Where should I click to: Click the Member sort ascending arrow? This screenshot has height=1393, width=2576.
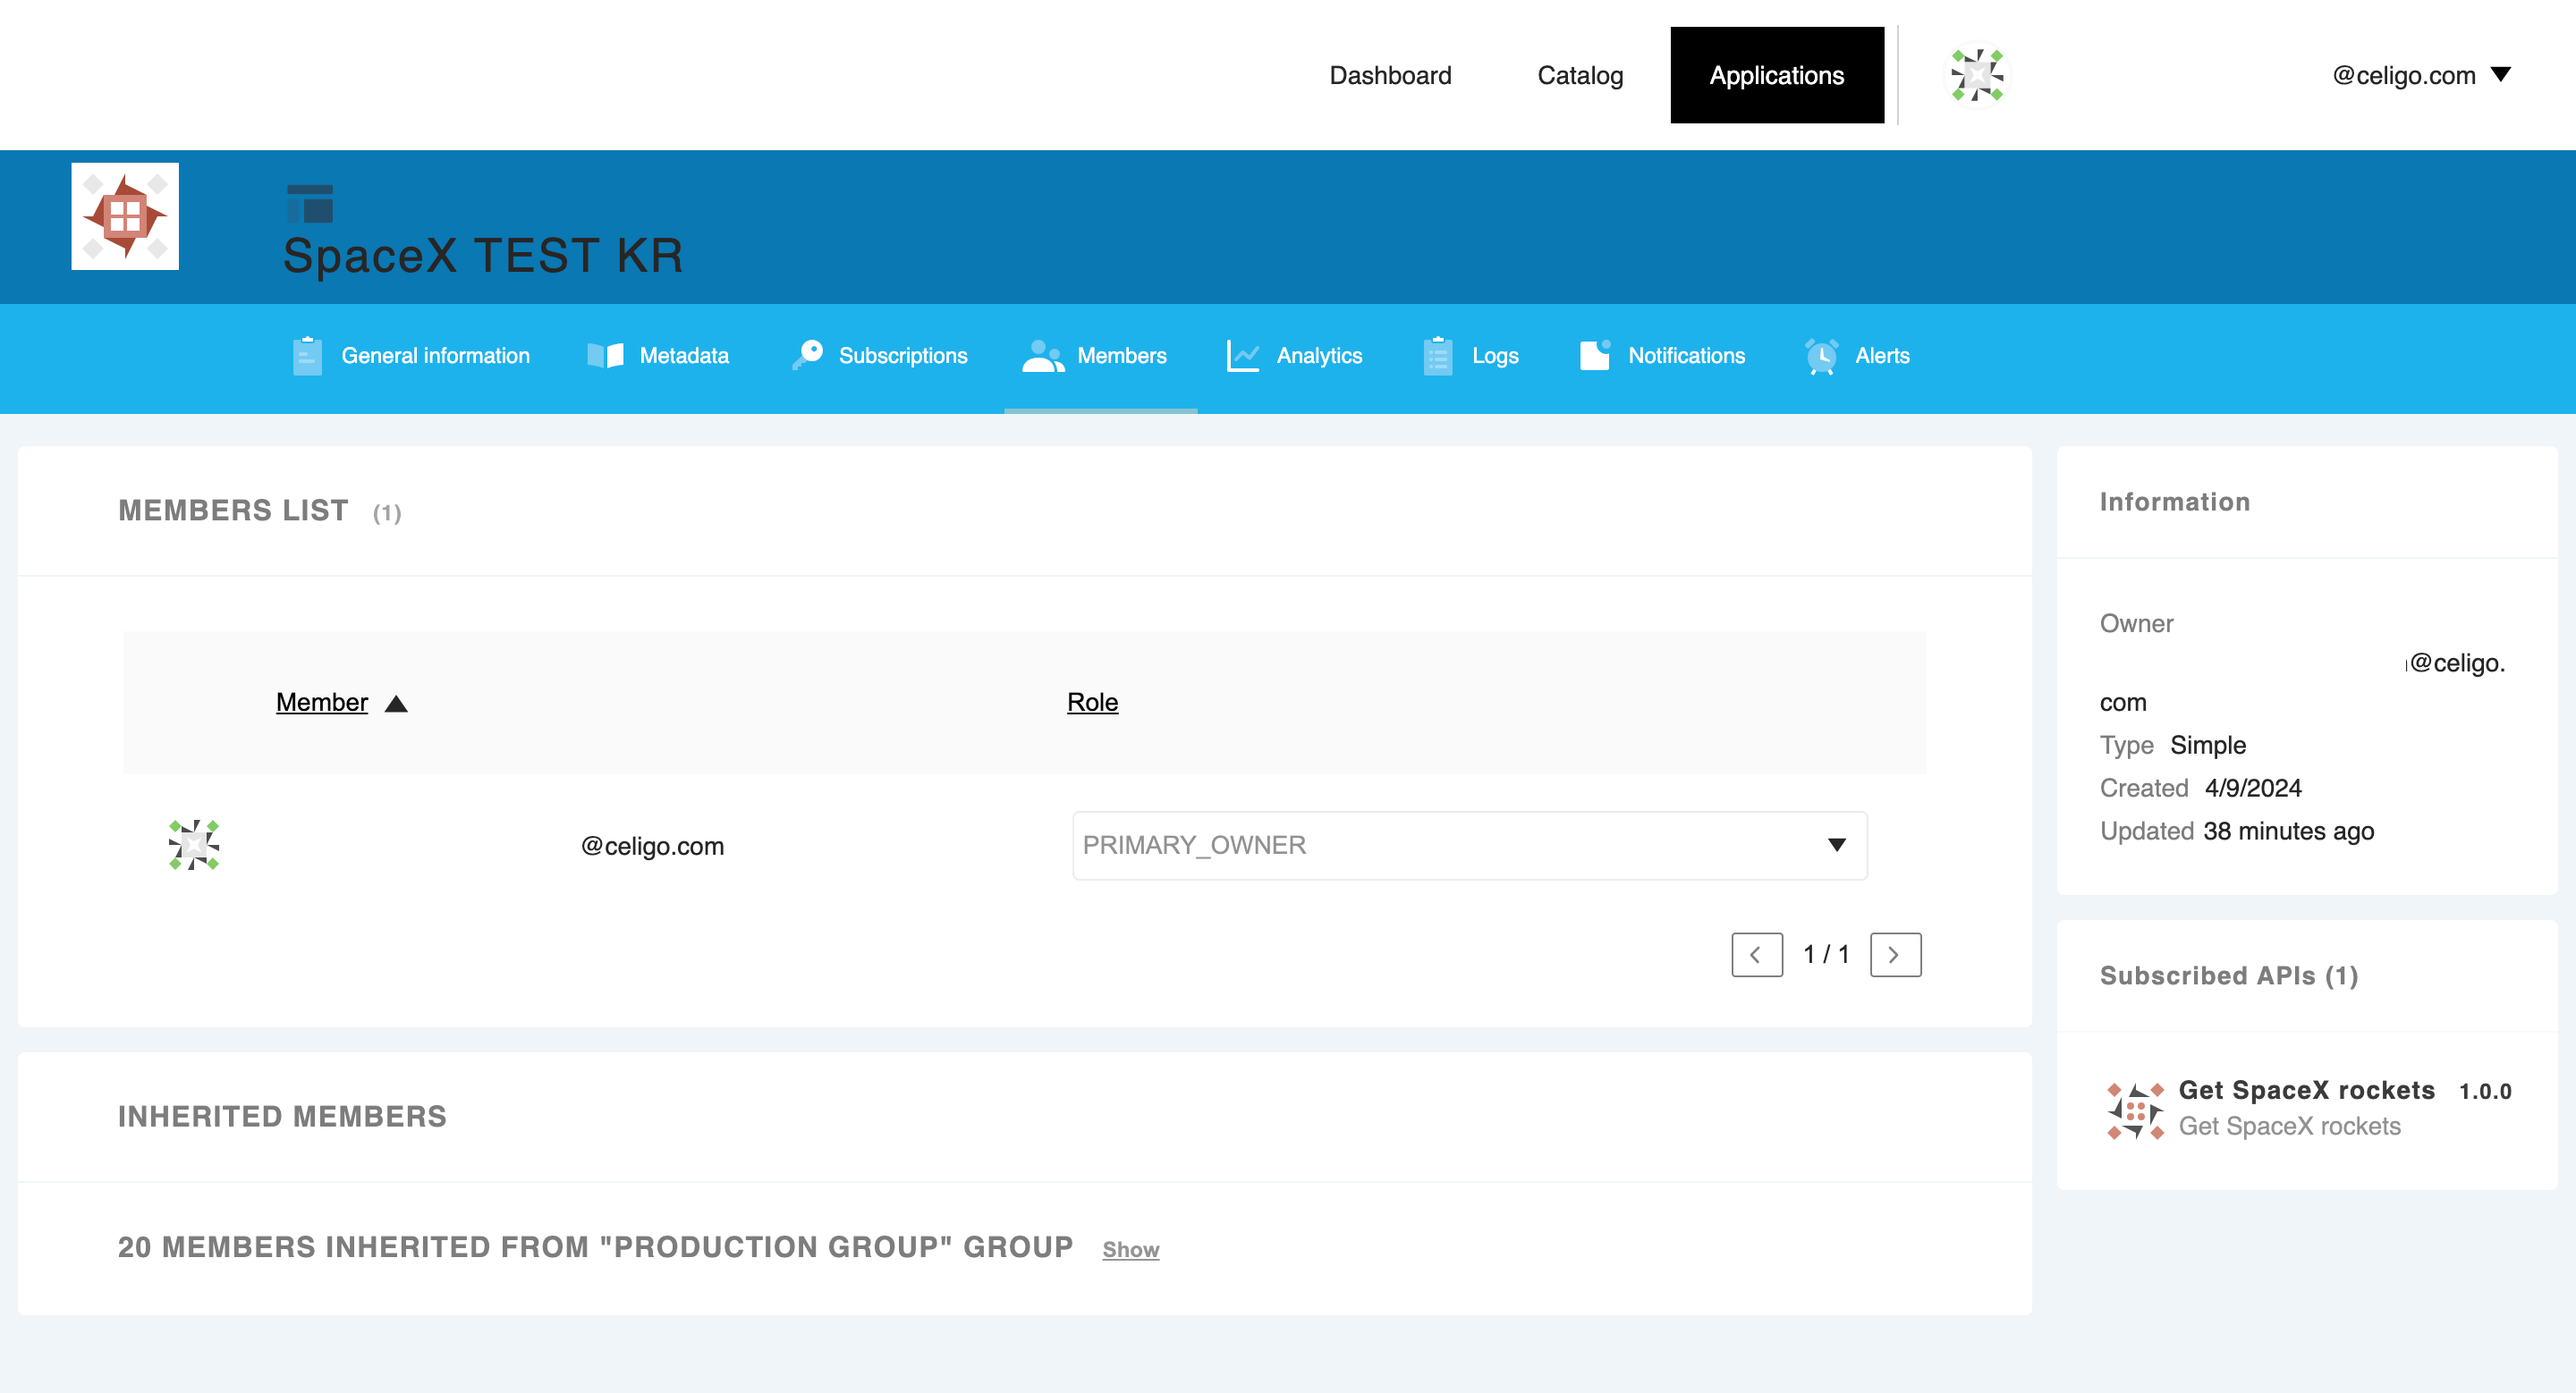click(x=396, y=705)
